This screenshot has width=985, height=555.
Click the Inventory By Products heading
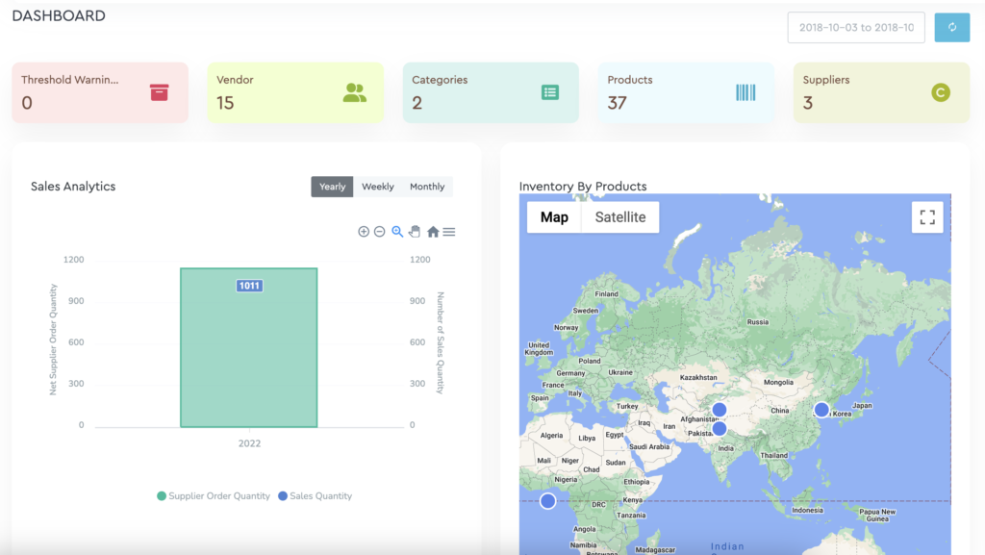(583, 187)
